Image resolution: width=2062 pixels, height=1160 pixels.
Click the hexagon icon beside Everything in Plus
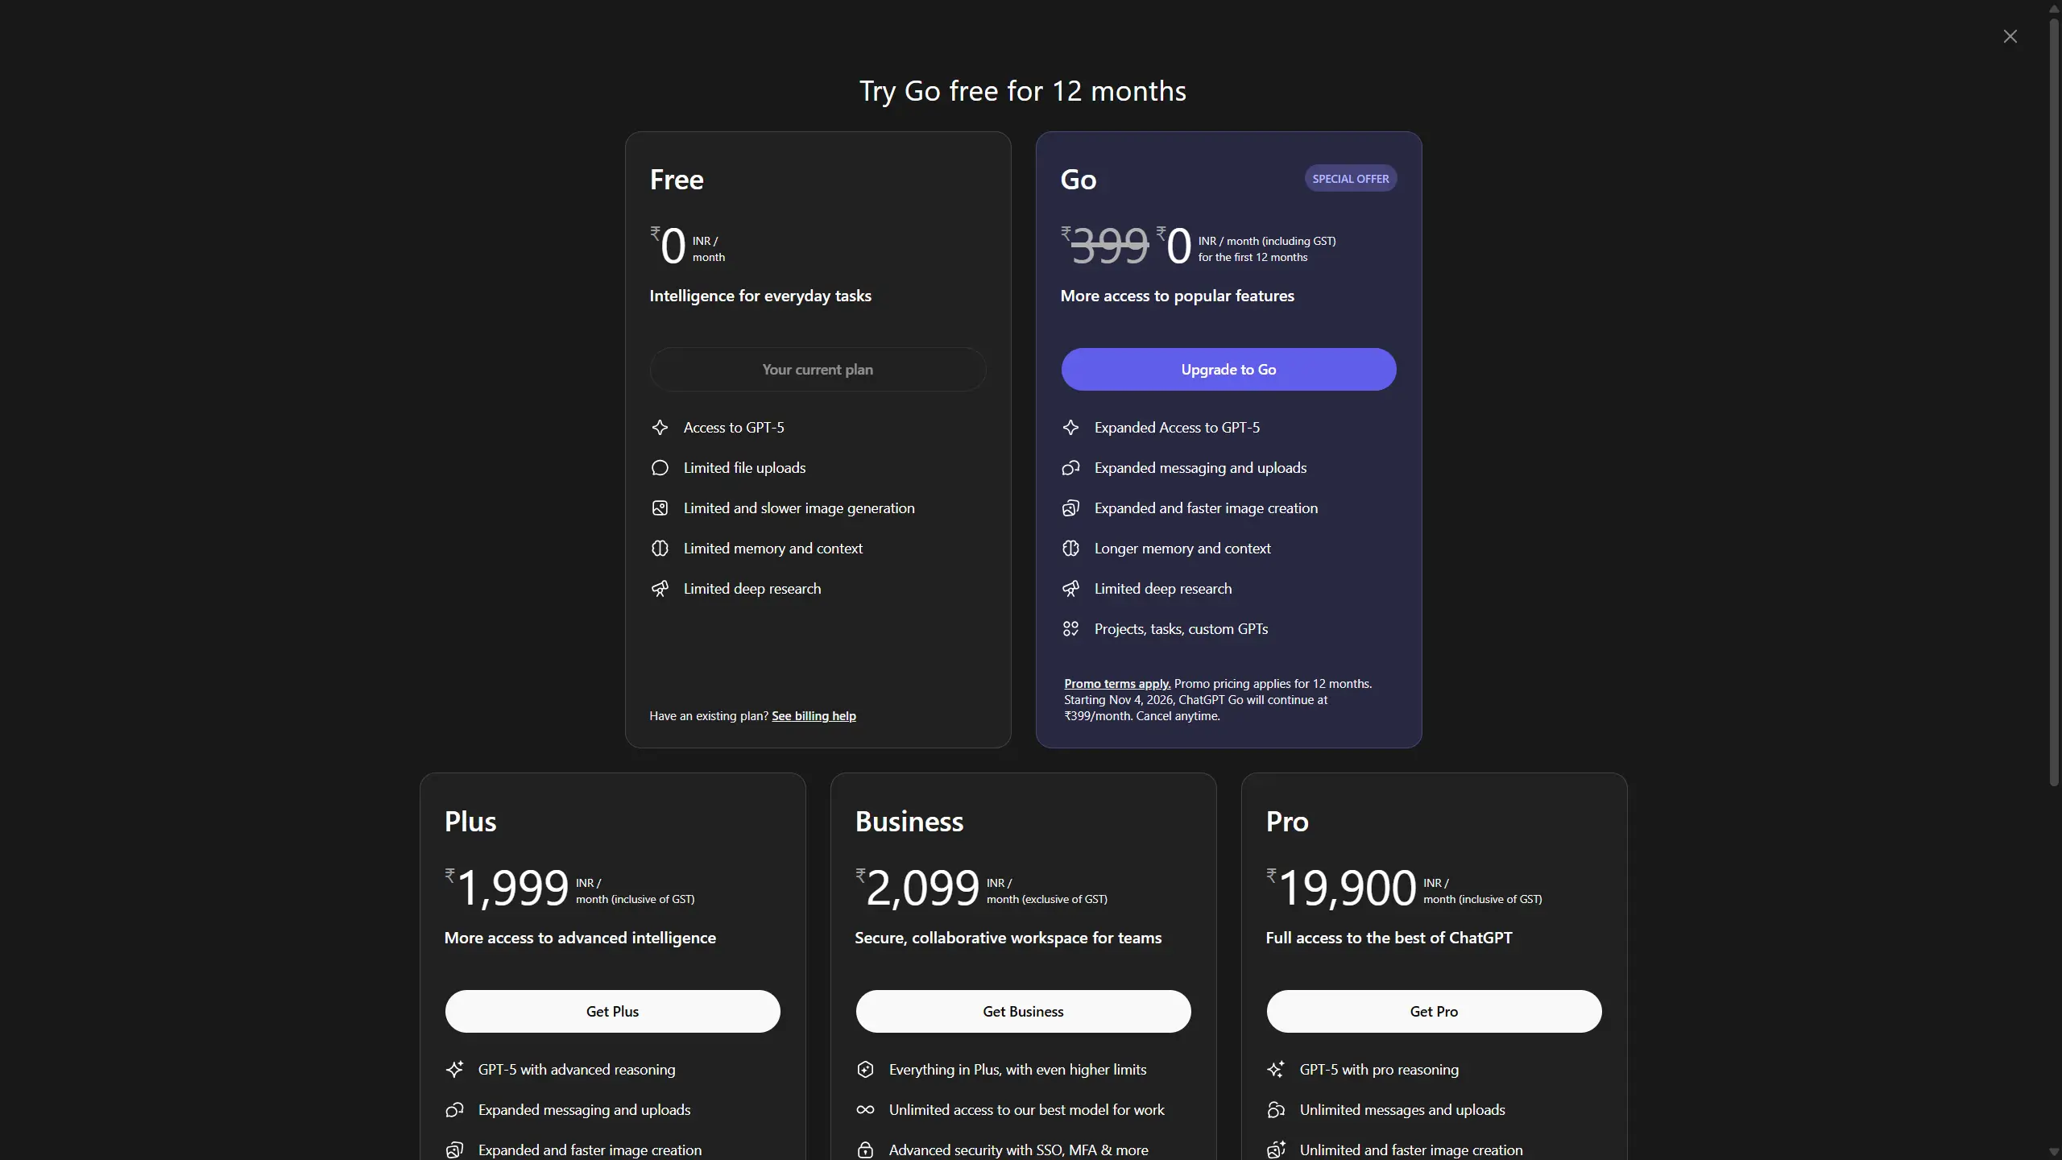pyautogui.click(x=865, y=1070)
